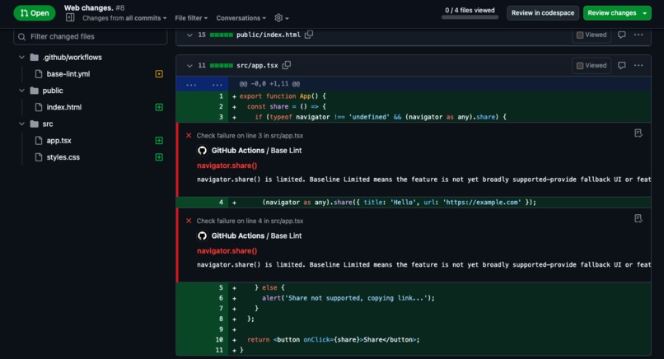Viewport: 664px width, 359px height.
Task: Copy public/index.html file path
Action: click(309, 35)
